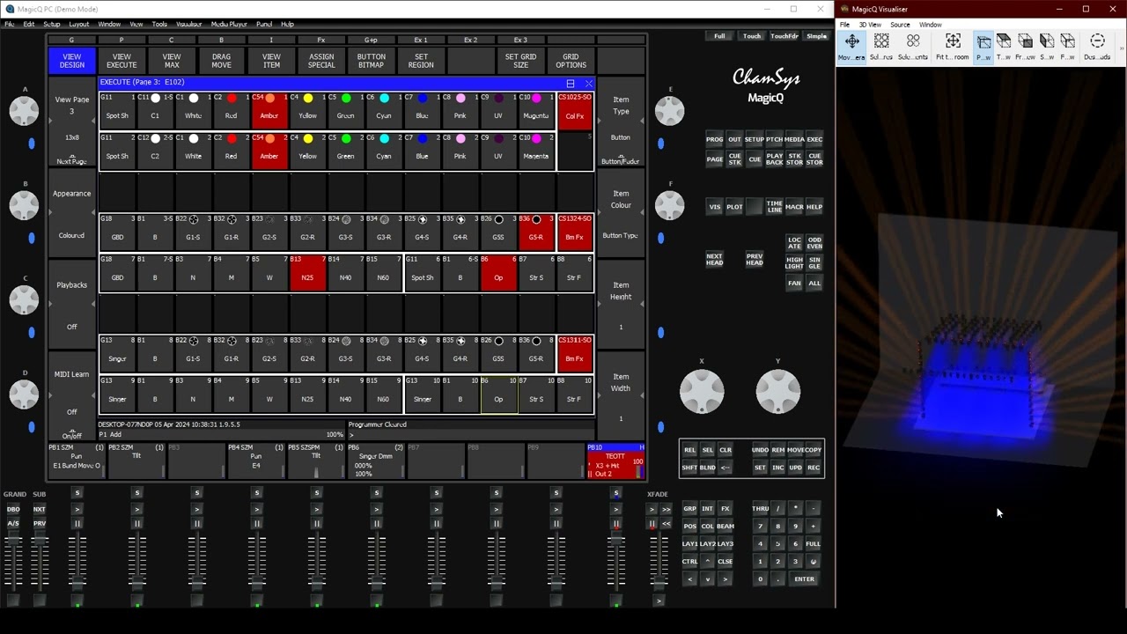Click ENTER key on keypad
The height and width of the screenshot is (634, 1127).
pos(804,579)
